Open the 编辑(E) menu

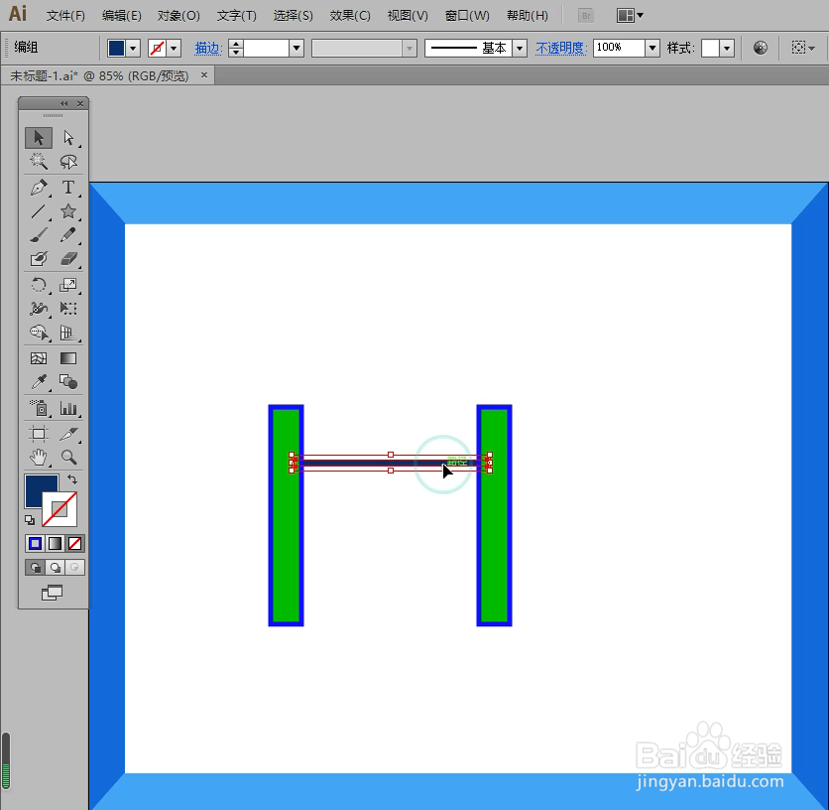tap(122, 16)
